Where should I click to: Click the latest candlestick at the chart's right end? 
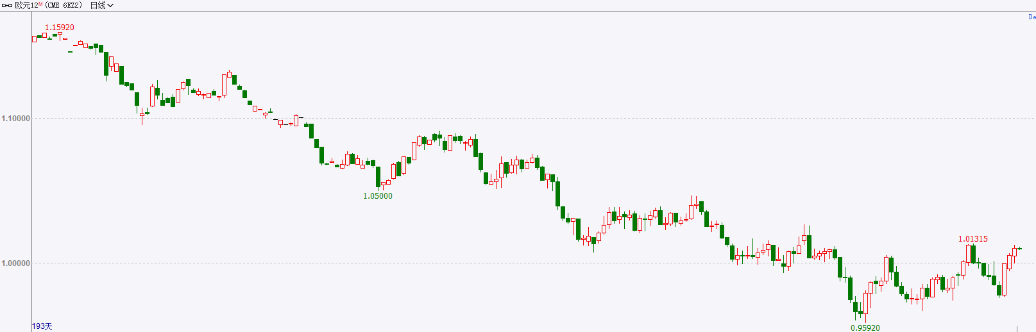[x=1020, y=249]
